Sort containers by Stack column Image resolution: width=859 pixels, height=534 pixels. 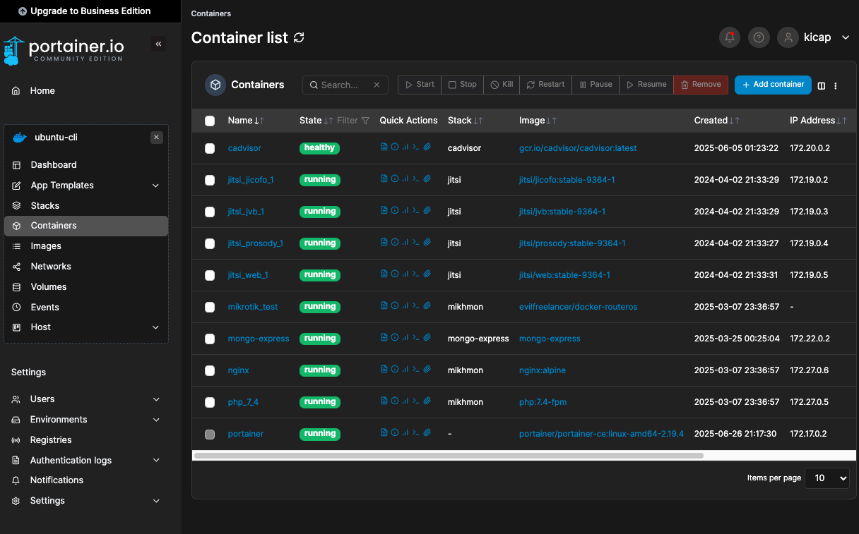click(x=466, y=121)
